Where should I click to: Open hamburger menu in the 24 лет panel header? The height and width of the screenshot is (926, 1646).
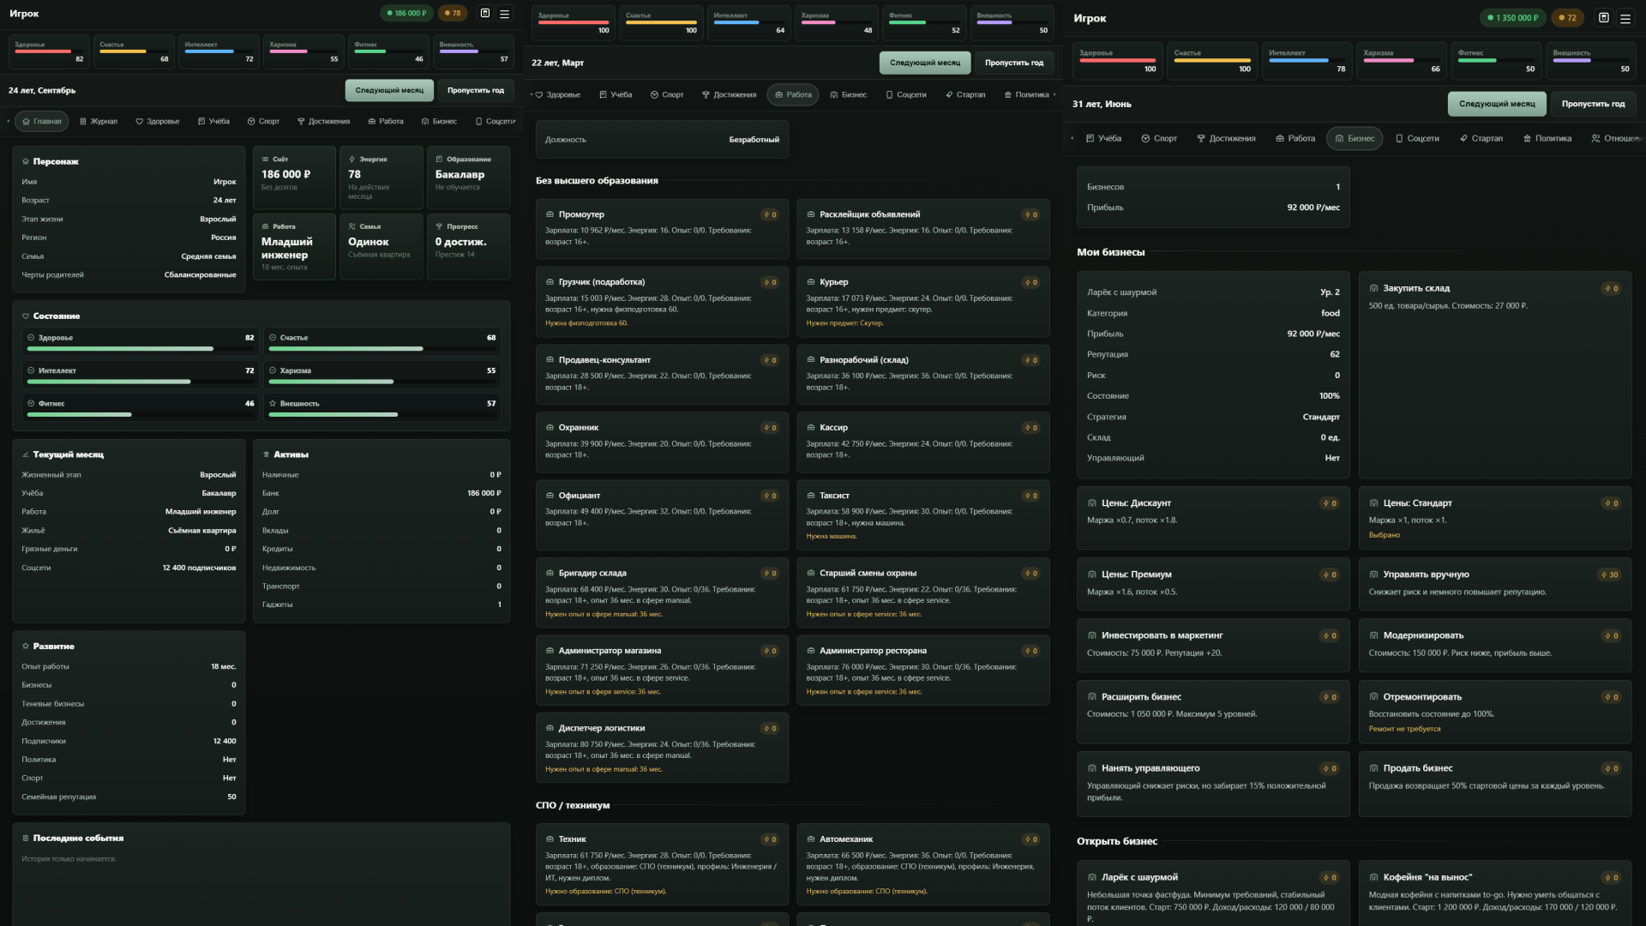(504, 14)
